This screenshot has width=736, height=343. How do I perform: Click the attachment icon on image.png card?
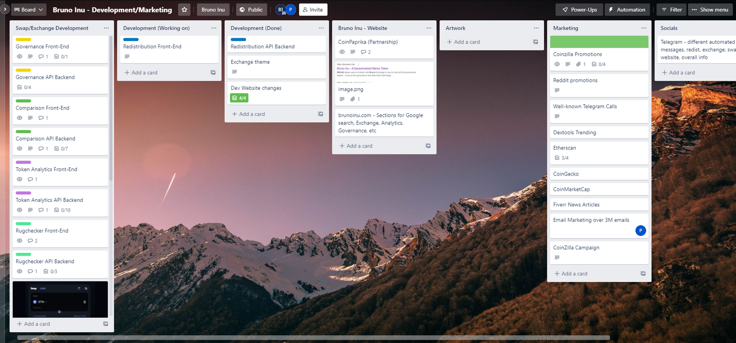click(x=352, y=99)
